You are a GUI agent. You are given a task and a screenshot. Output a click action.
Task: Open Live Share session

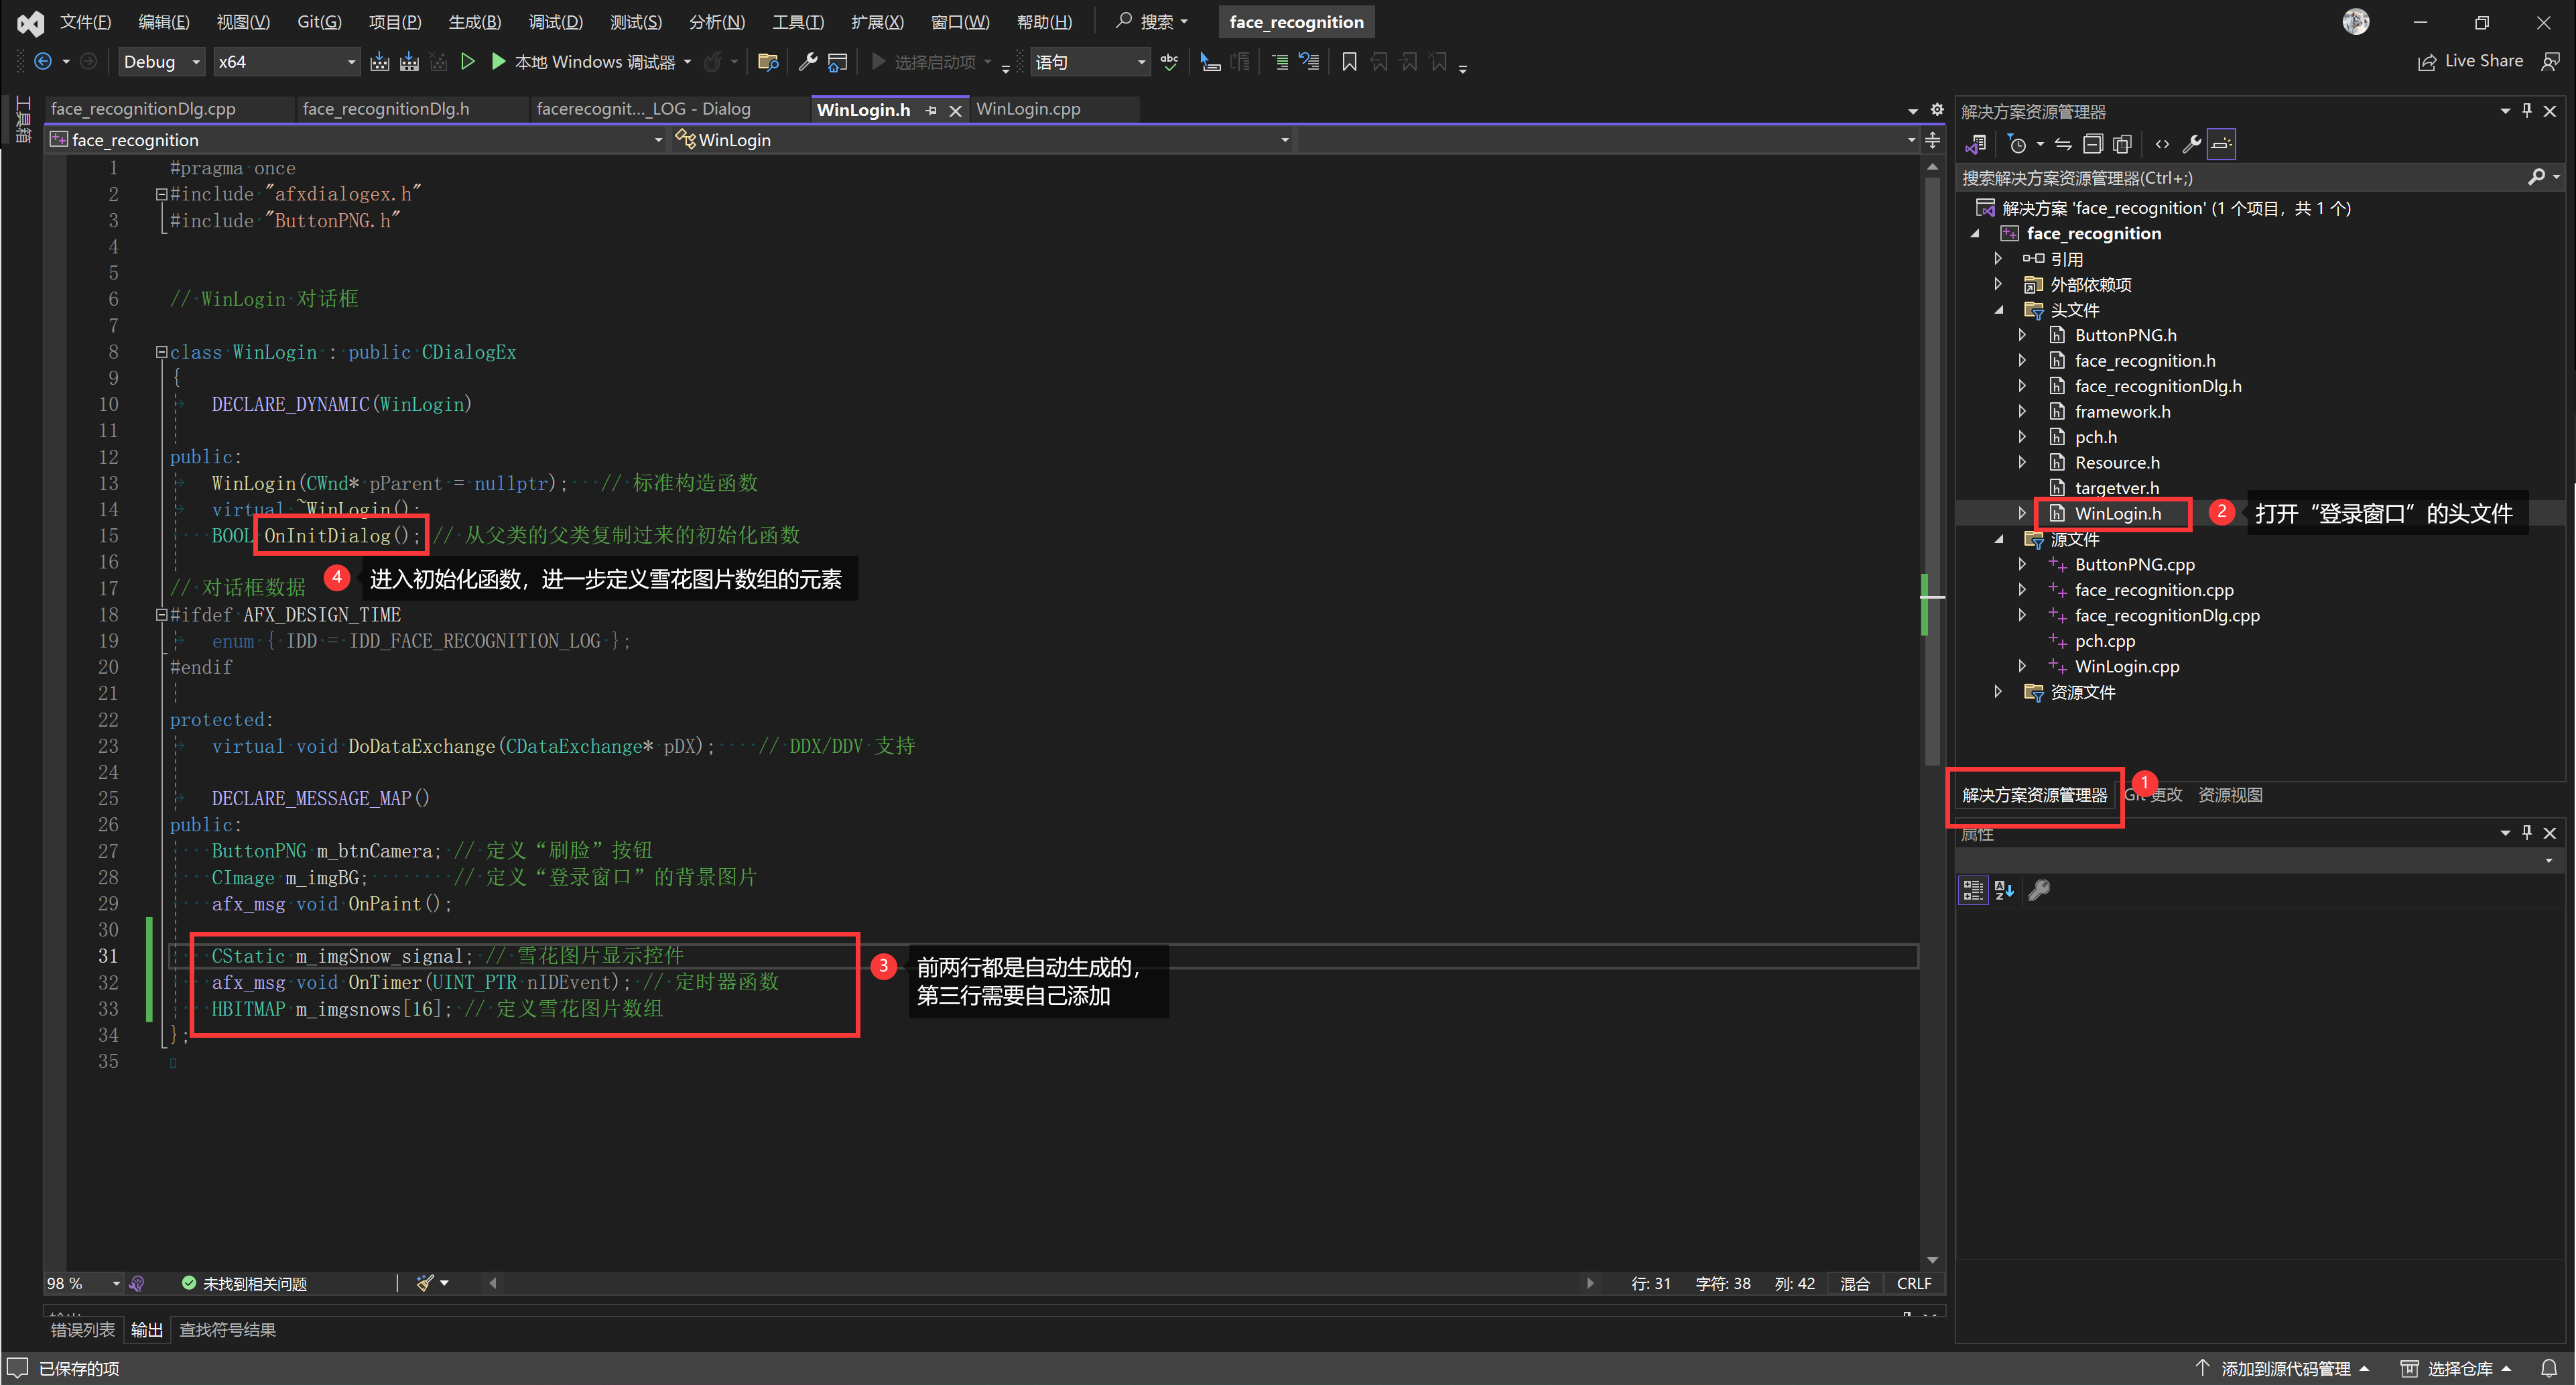pos(2470,61)
